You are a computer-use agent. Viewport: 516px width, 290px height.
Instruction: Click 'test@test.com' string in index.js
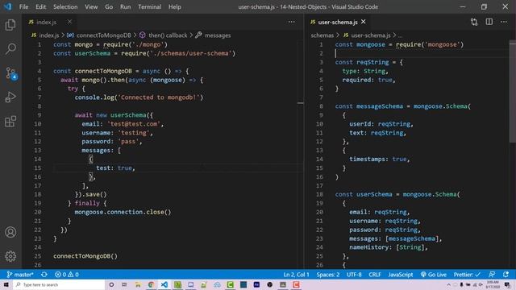tap(134, 124)
